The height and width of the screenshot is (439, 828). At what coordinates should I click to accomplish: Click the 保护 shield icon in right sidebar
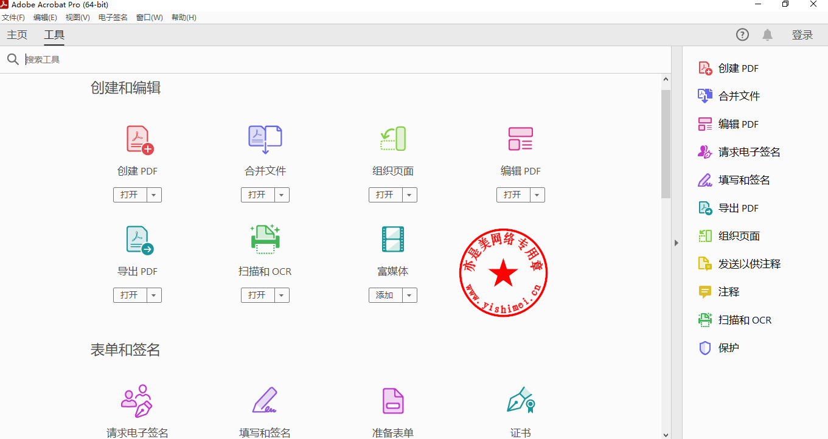[705, 348]
